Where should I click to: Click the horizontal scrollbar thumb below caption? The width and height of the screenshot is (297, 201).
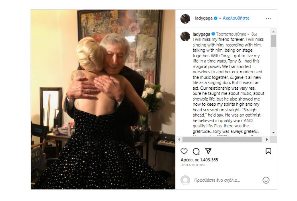[222, 140]
